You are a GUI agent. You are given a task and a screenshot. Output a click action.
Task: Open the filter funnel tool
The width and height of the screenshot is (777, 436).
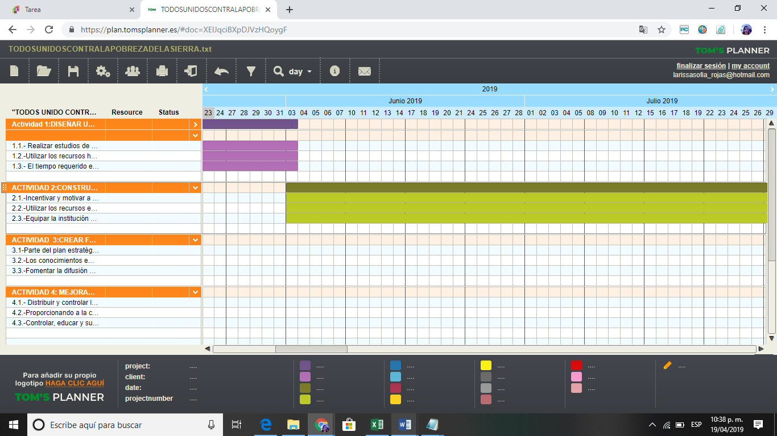251,71
